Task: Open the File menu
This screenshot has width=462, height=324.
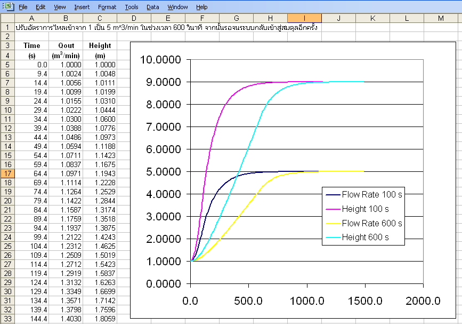Action: tap(23, 7)
